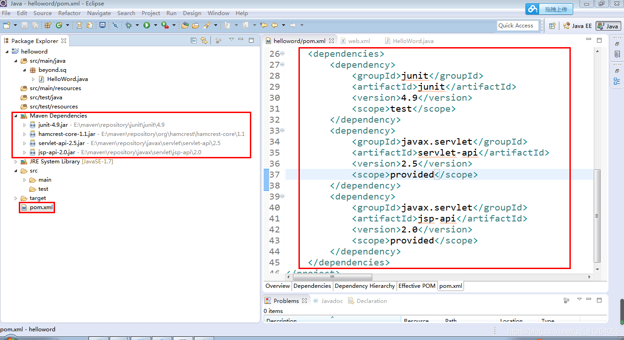Click the New file wizard toolbar icon
This screenshot has width=624, height=340.
pos(6,25)
